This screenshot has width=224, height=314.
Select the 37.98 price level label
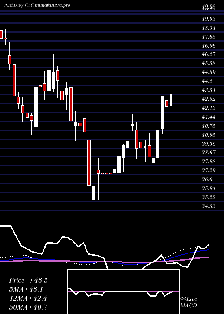pyautogui.click(x=209, y=161)
